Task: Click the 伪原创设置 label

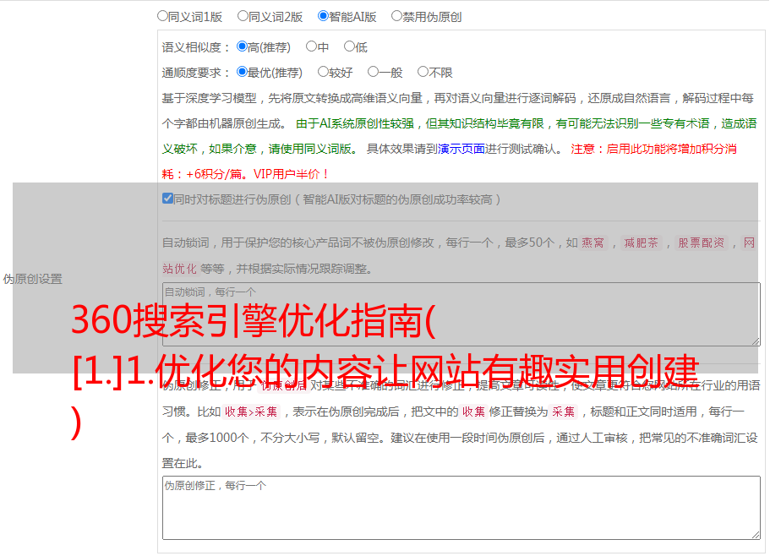Action: point(32,279)
